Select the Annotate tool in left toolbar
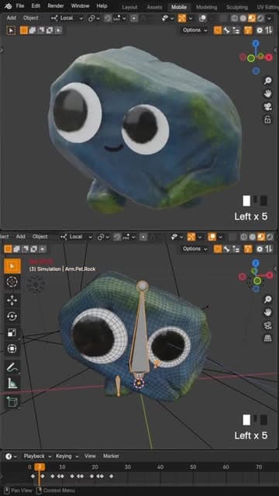 tap(12, 367)
